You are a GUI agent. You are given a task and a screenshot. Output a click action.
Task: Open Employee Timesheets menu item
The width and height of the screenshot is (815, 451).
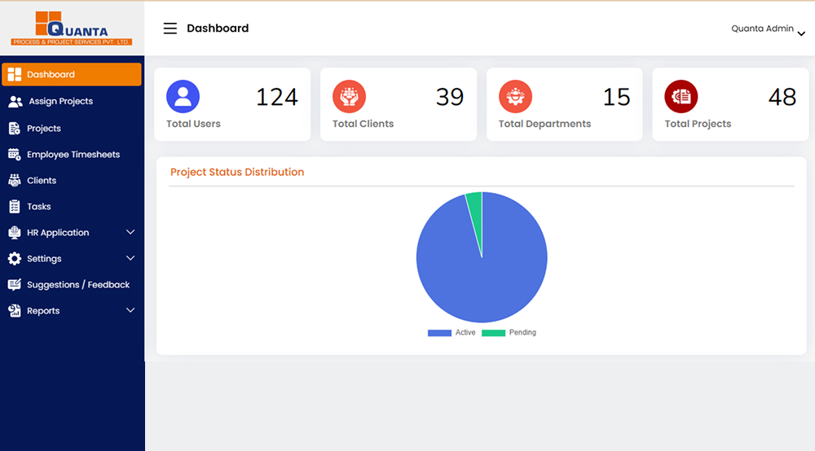coord(73,154)
